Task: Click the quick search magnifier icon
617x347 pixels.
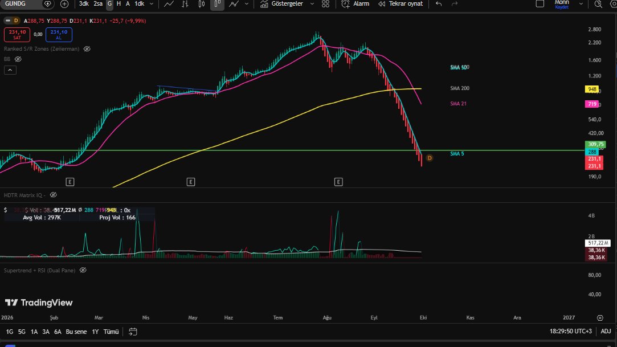Action: click(598, 4)
